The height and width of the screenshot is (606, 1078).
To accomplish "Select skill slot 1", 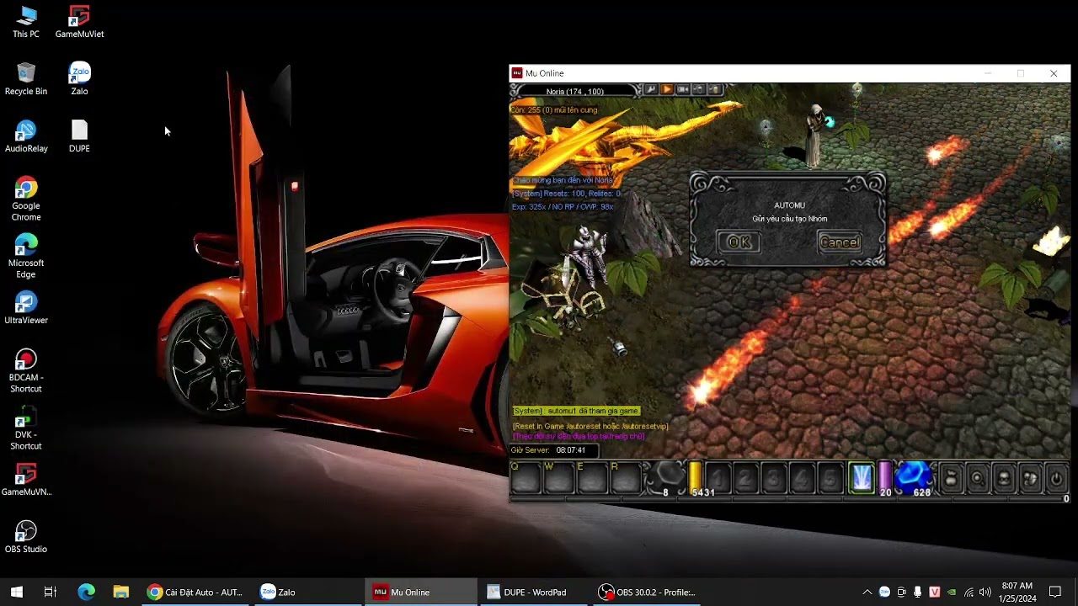I will pos(718,478).
